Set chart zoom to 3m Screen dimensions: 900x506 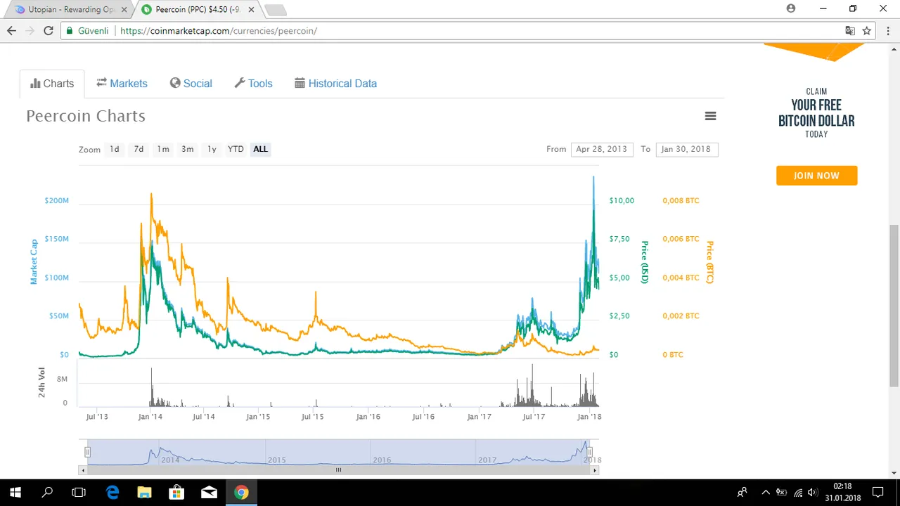(187, 149)
